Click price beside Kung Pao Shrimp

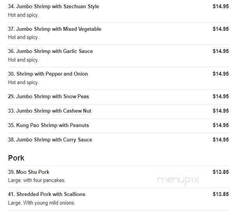pyautogui.click(x=220, y=125)
